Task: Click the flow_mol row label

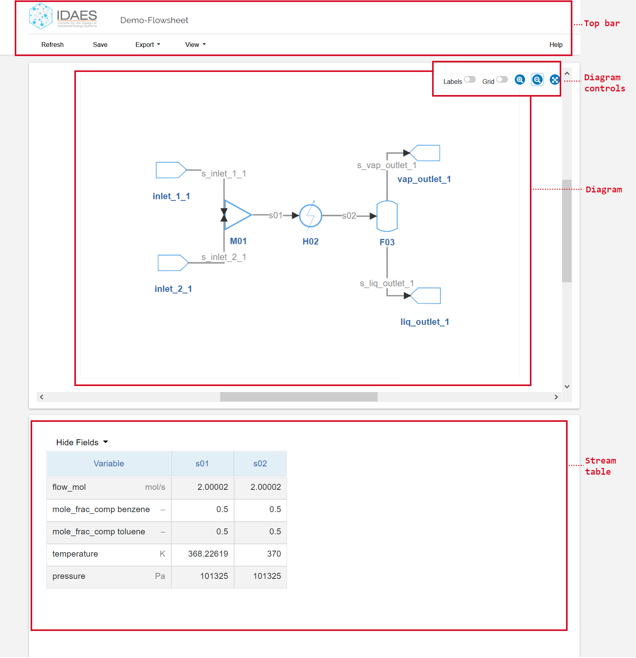Action: click(x=69, y=487)
